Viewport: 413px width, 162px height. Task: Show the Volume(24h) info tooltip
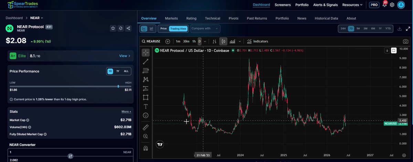point(30,127)
